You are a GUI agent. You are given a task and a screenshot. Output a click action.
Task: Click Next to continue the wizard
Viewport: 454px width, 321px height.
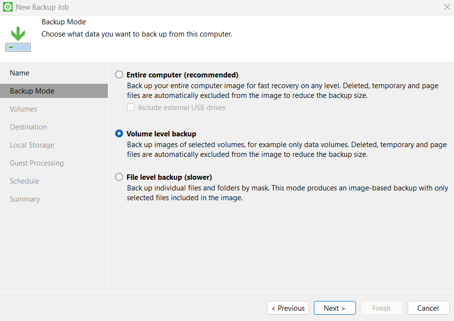coord(334,308)
